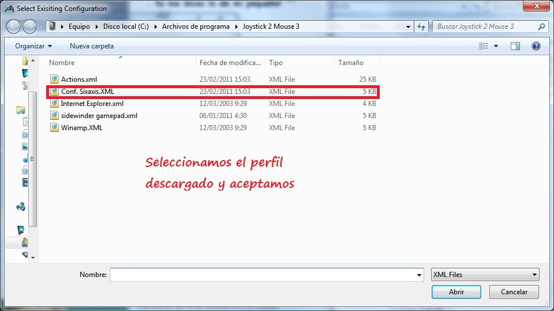Open the address bar history dropdown
This screenshot has height=311, width=554.
pos(408,26)
